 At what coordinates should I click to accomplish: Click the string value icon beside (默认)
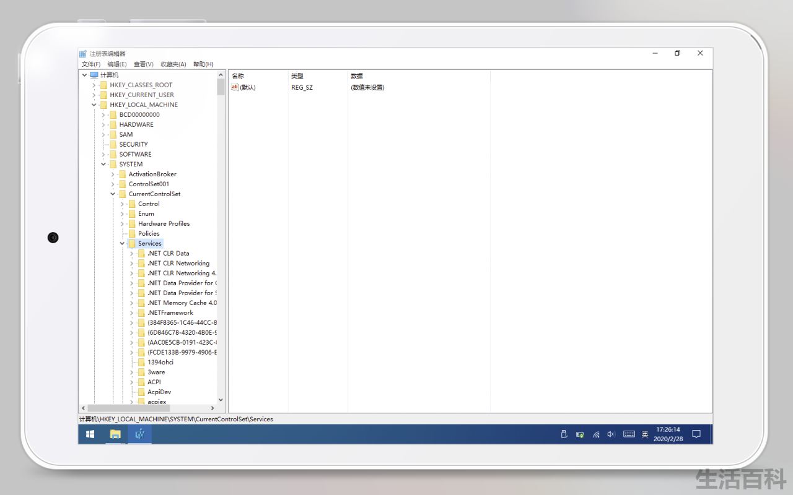(235, 87)
